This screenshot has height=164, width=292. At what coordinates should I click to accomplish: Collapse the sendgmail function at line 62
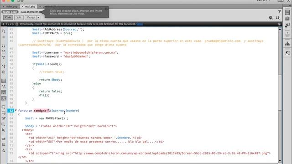tap(16, 110)
